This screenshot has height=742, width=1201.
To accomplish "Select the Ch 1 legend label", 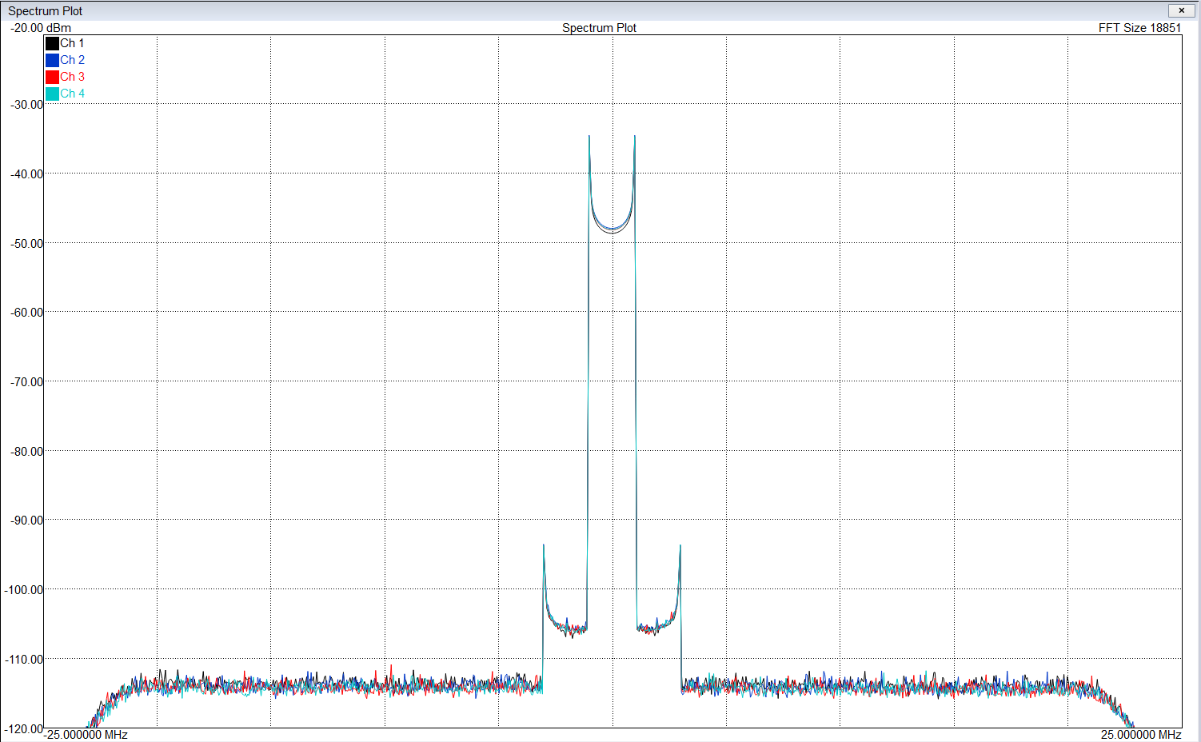I will pos(72,43).
